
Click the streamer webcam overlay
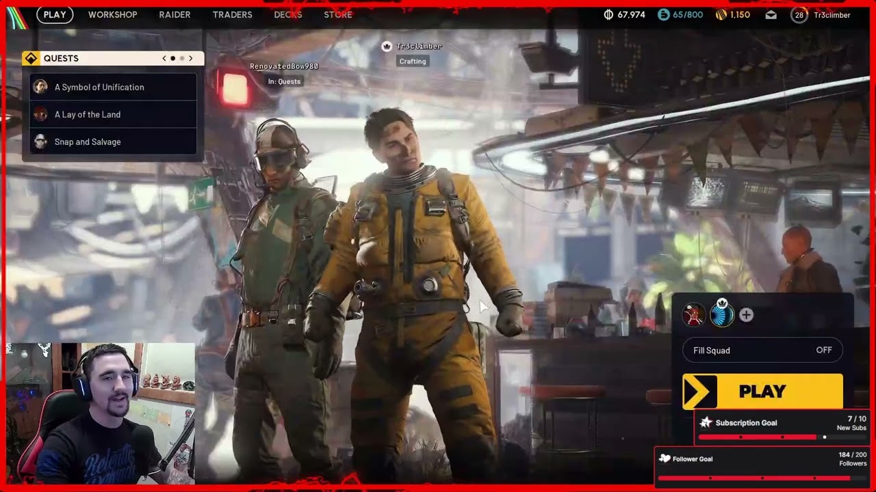100,413
